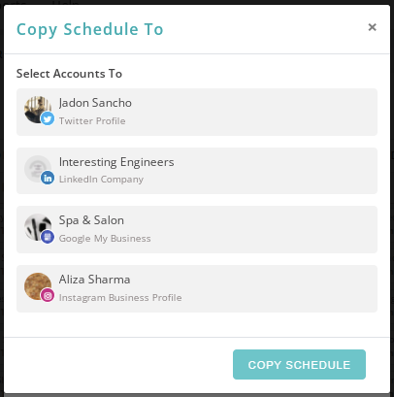Screen dimensions: 394x397
Task: Click the Spa & Salon avatar image
Action: tap(38, 227)
